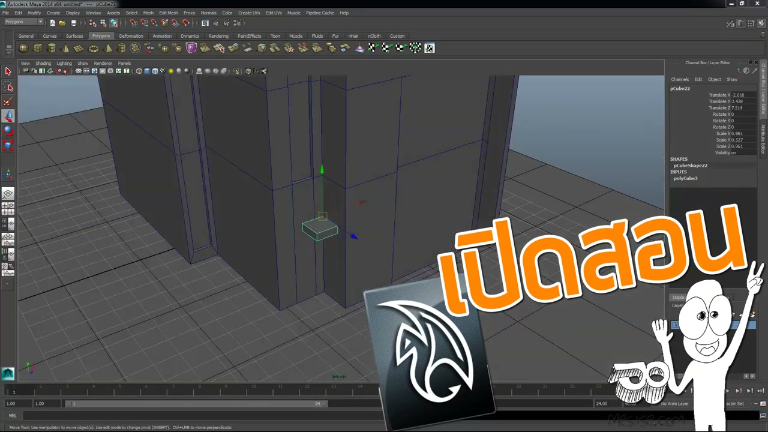Image resolution: width=768 pixels, height=432 pixels.
Task: Toggle Use All Lights yellow bulb
Action: pyautogui.click(x=171, y=71)
